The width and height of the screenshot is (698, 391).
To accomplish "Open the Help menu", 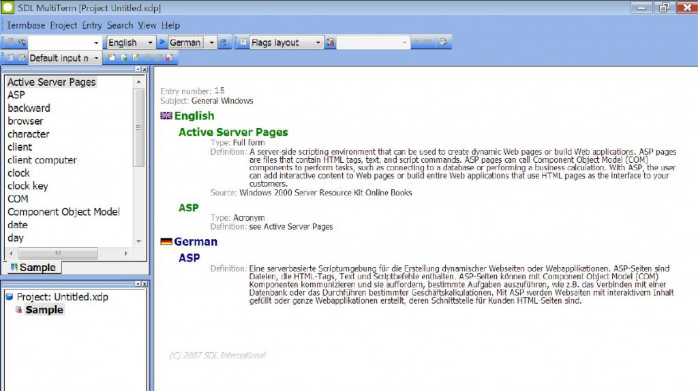I will (170, 25).
